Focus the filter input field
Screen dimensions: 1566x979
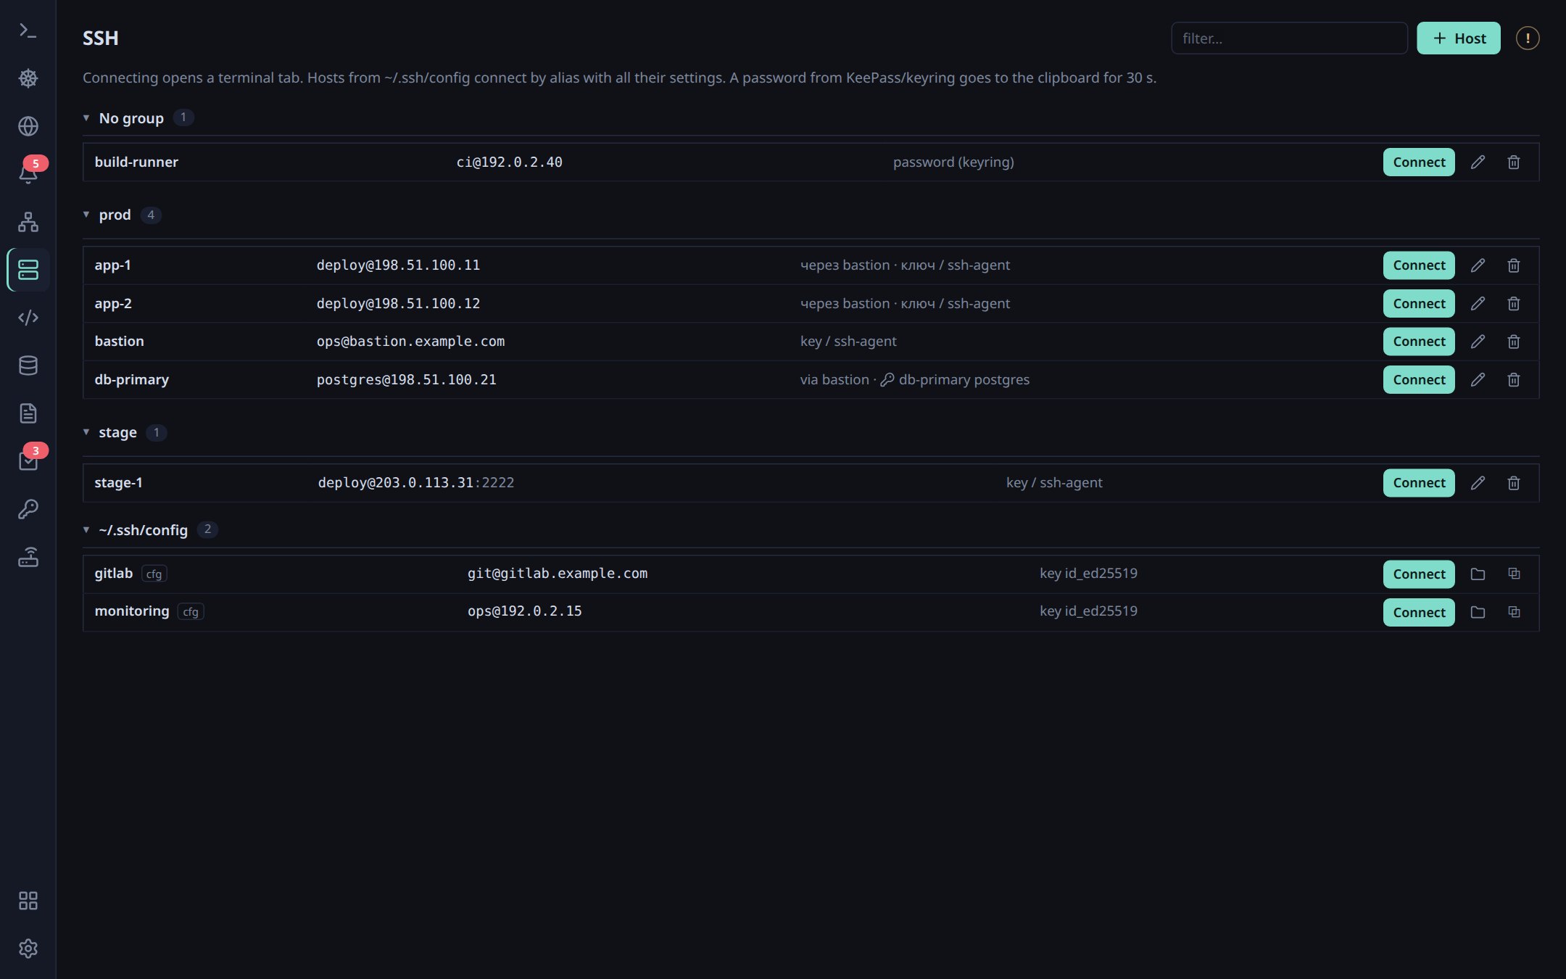[x=1289, y=38]
